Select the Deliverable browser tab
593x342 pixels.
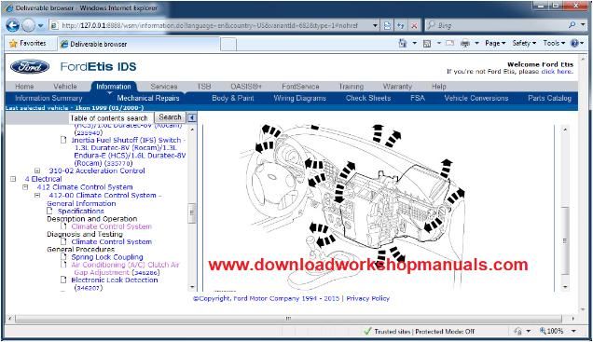point(138,44)
